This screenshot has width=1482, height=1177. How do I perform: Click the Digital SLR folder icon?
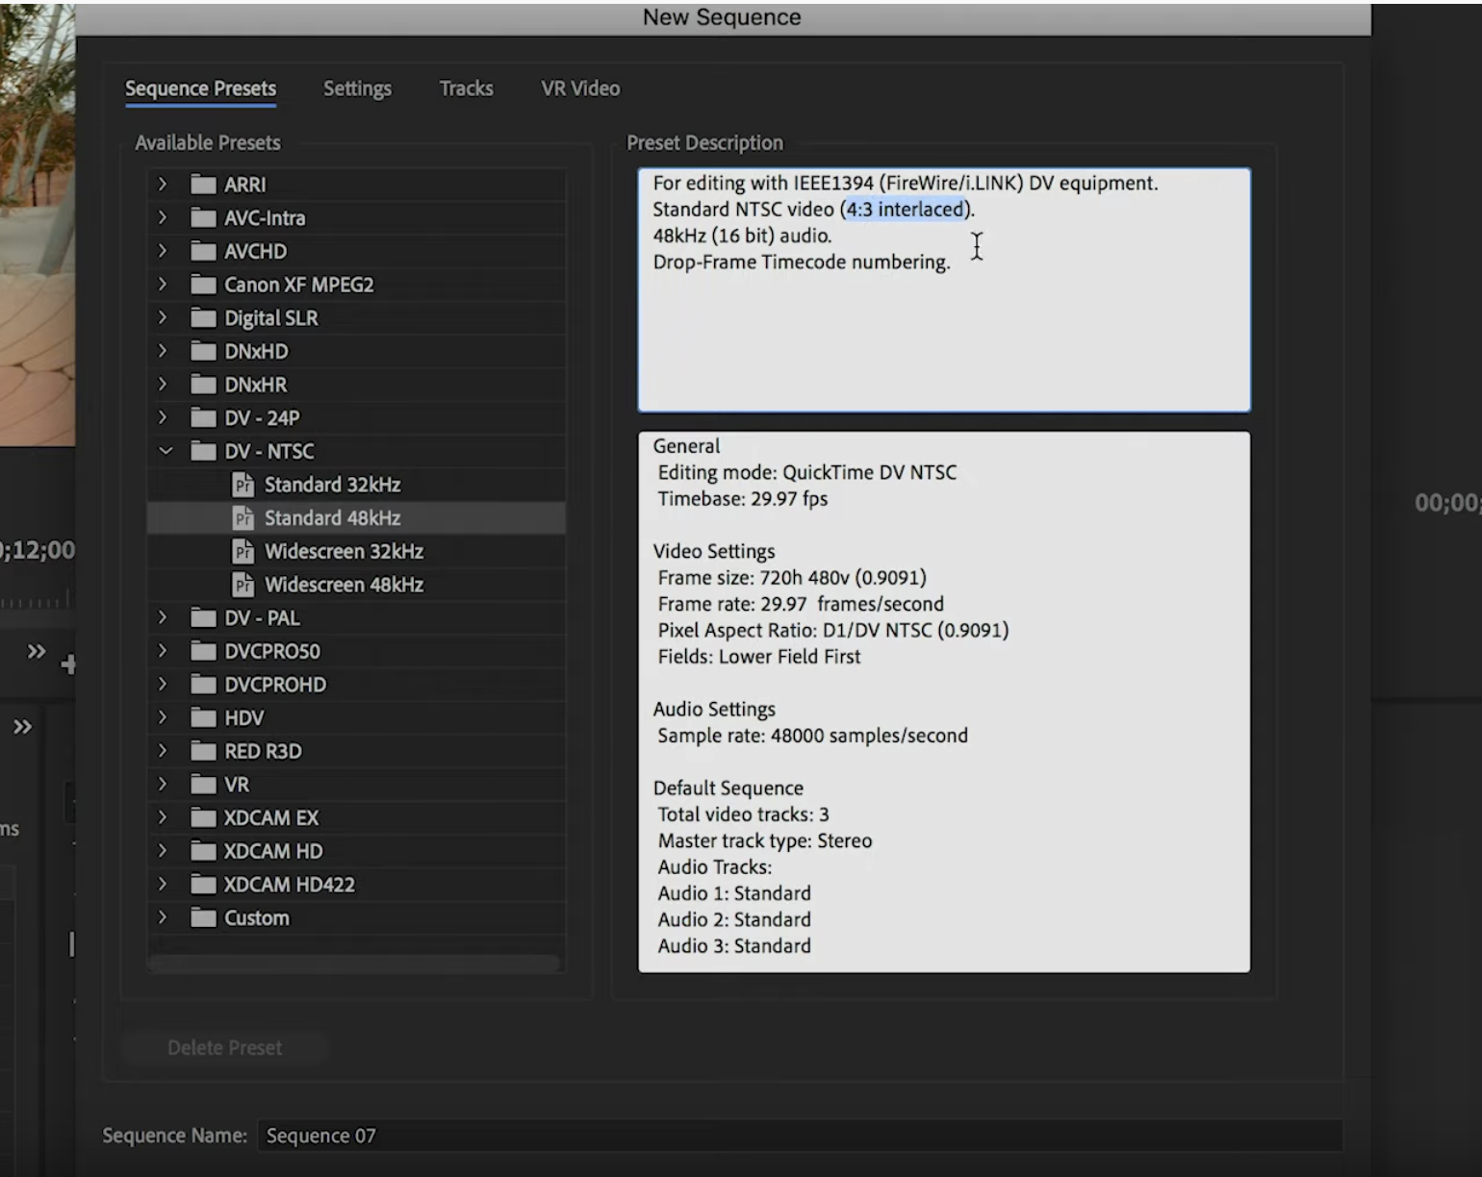click(203, 318)
